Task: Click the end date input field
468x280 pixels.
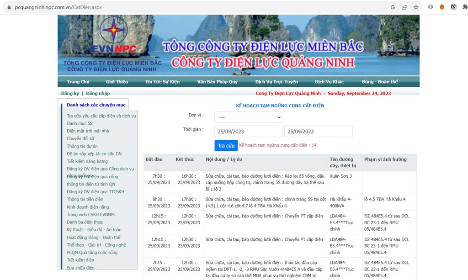Action: (x=318, y=132)
